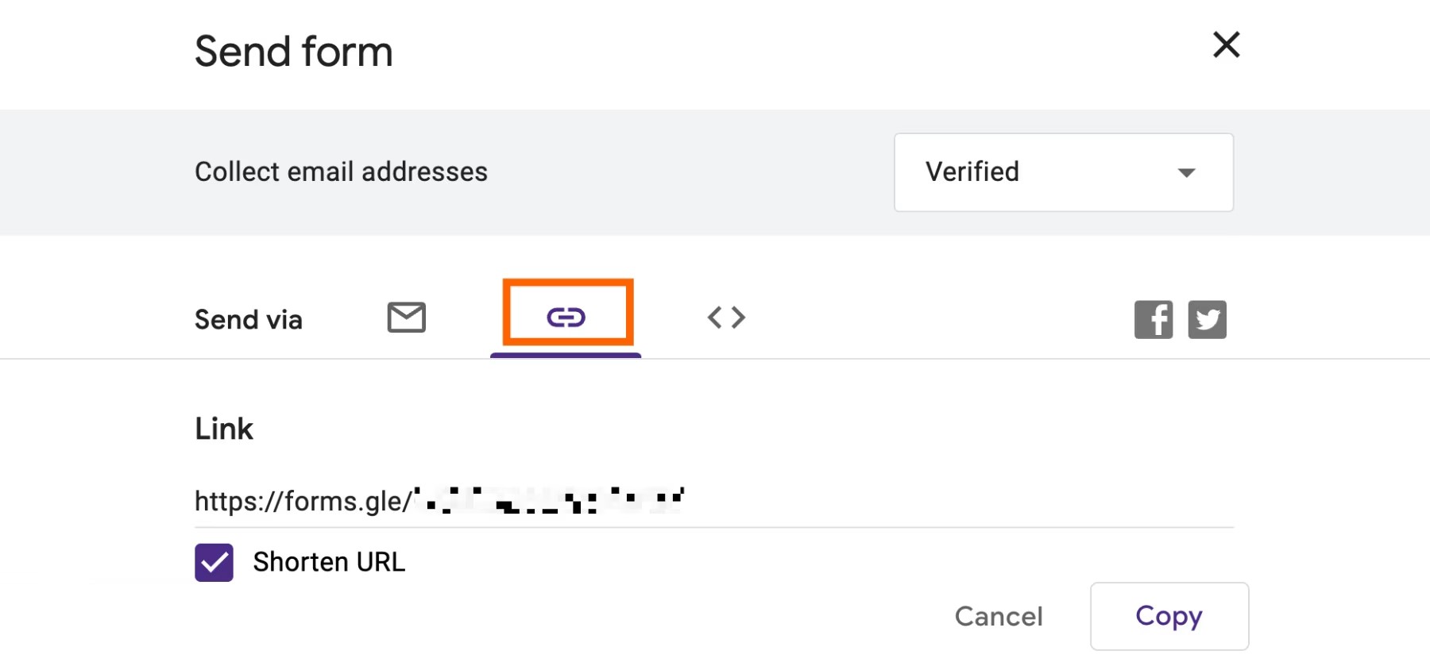Click the blurred portion of the URL
Screen dimensions: 1430x670
[548, 501]
